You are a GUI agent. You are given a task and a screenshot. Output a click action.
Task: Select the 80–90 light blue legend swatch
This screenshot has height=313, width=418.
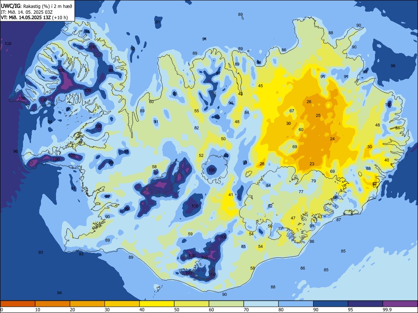point(296,304)
